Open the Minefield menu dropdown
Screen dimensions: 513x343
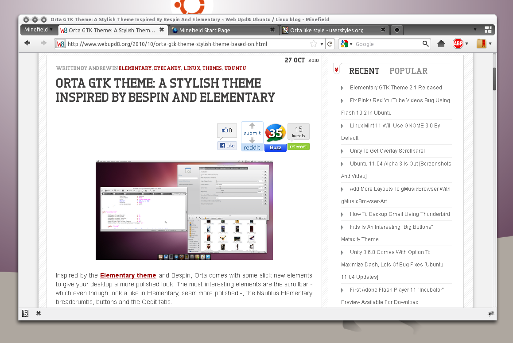(x=38, y=29)
